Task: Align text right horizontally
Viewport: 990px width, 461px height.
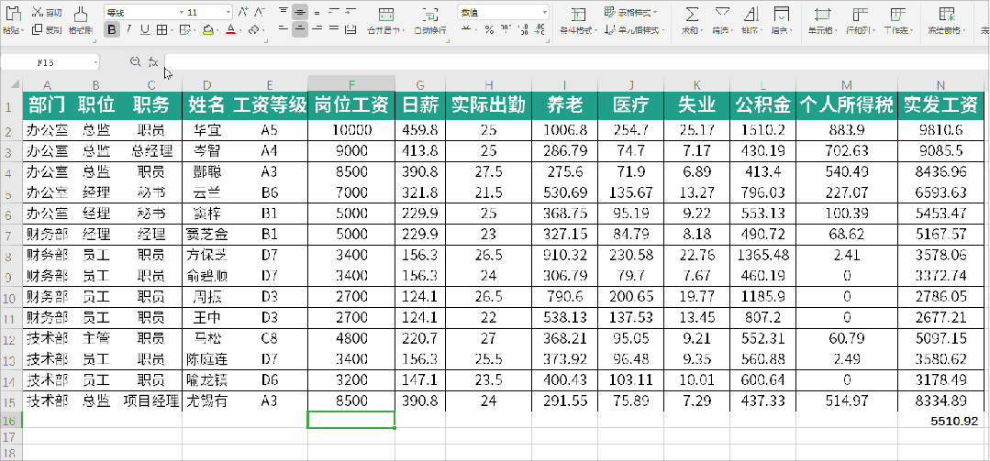Action: (317, 29)
